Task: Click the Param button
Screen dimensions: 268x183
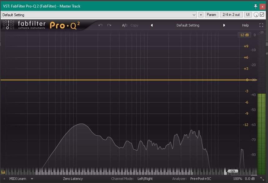Action: coord(211,15)
